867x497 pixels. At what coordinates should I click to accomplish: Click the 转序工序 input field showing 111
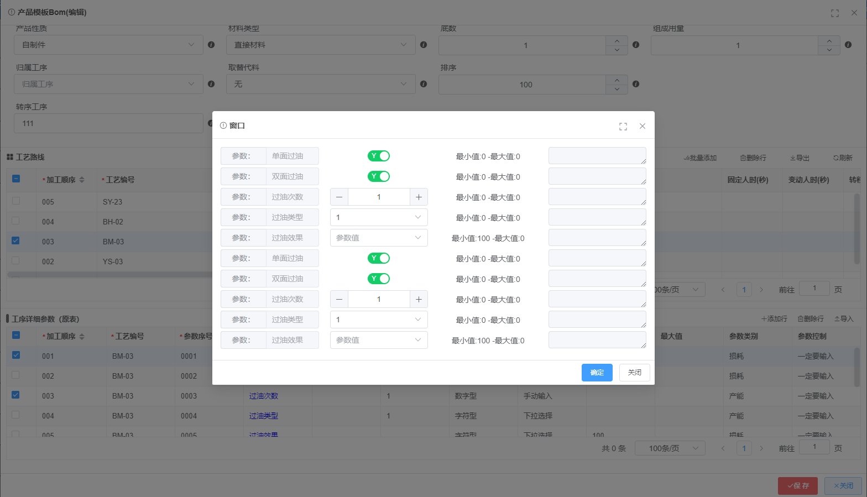point(108,123)
